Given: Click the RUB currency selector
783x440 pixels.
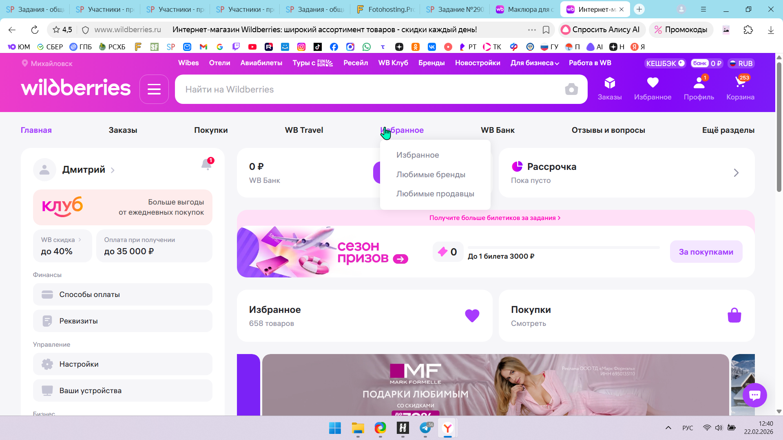Looking at the screenshot, I should pyautogui.click(x=741, y=64).
